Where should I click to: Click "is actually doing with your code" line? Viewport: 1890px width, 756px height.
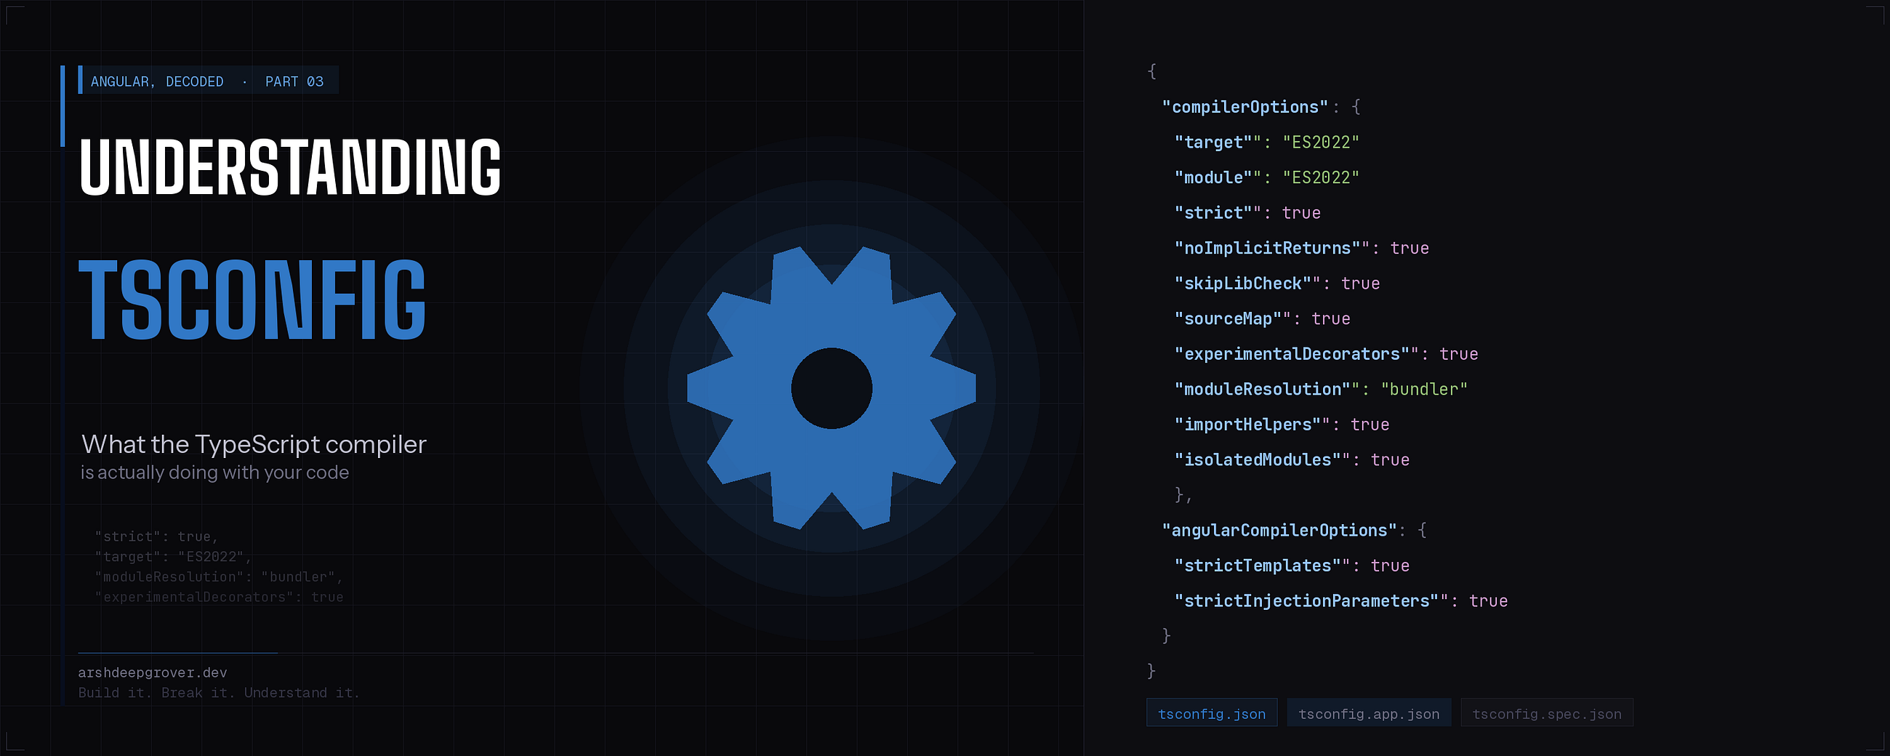pos(214,472)
